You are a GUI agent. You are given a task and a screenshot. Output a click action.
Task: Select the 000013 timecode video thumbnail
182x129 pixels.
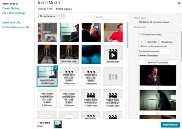coord(47,32)
